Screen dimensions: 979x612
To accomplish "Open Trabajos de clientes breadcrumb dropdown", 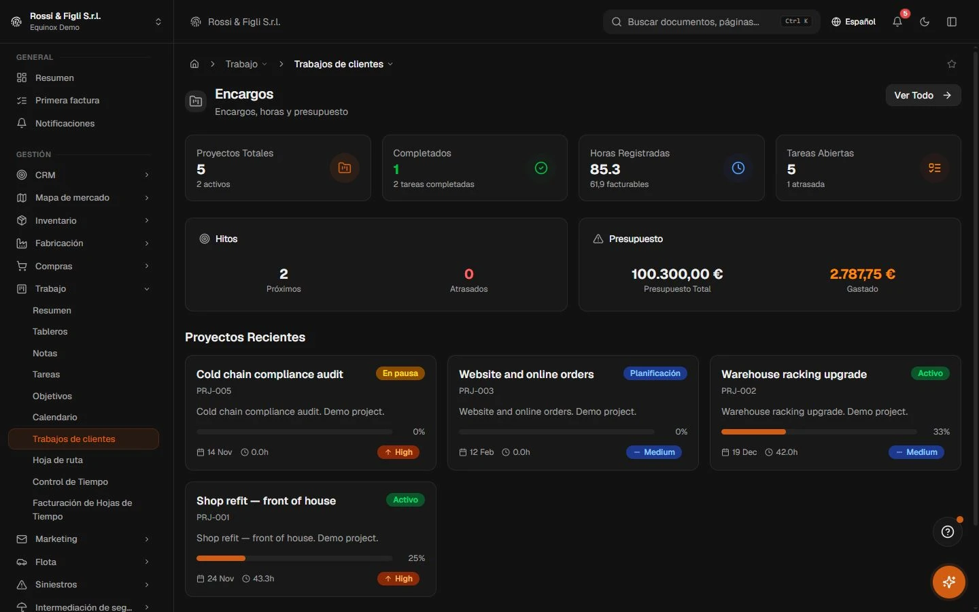I will coord(343,64).
